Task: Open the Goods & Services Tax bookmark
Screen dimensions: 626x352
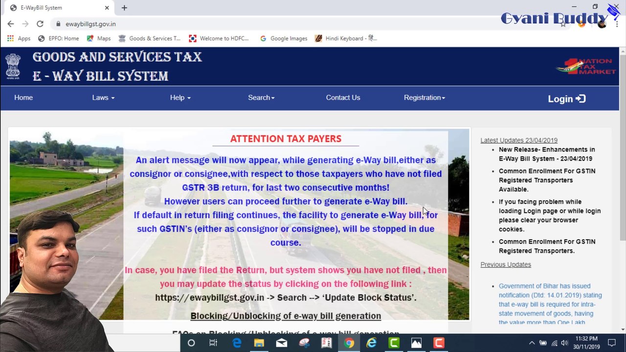Action: tap(149, 38)
